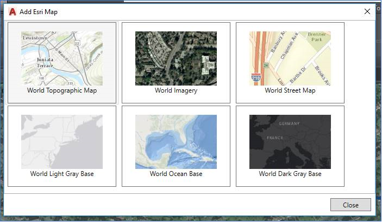Close the Add Esri Map dialog with X
This screenshot has width=382, height=222.
click(x=367, y=11)
